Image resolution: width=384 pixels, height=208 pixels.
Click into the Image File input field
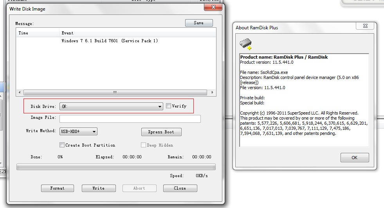pos(130,119)
